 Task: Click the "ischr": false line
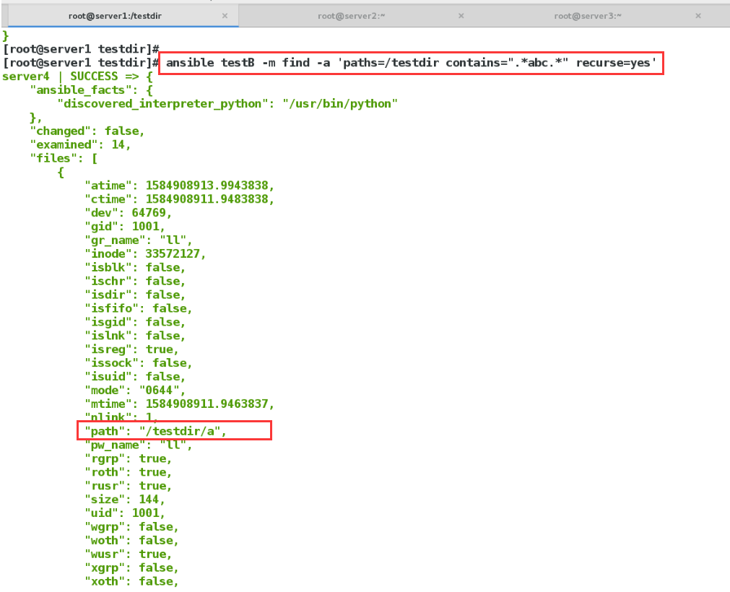(x=135, y=281)
